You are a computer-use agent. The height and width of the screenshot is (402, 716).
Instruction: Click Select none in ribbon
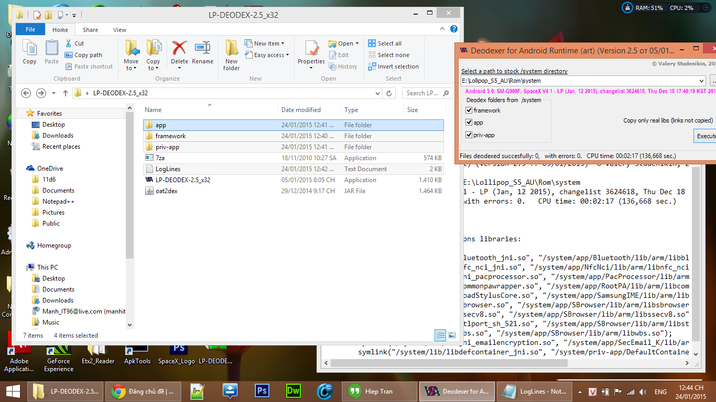point(388,55)
